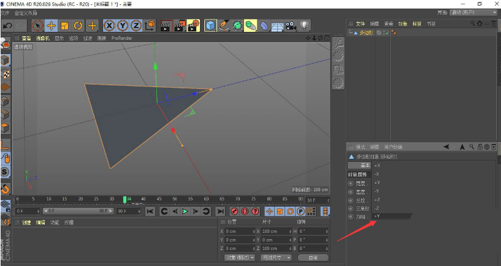Toggle the X axis lock
This screenshot has width=501, height=266.
pos(109,25)
